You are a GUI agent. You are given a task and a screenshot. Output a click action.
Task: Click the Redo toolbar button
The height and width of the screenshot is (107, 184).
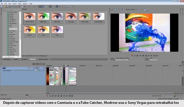tap(34, 7)
